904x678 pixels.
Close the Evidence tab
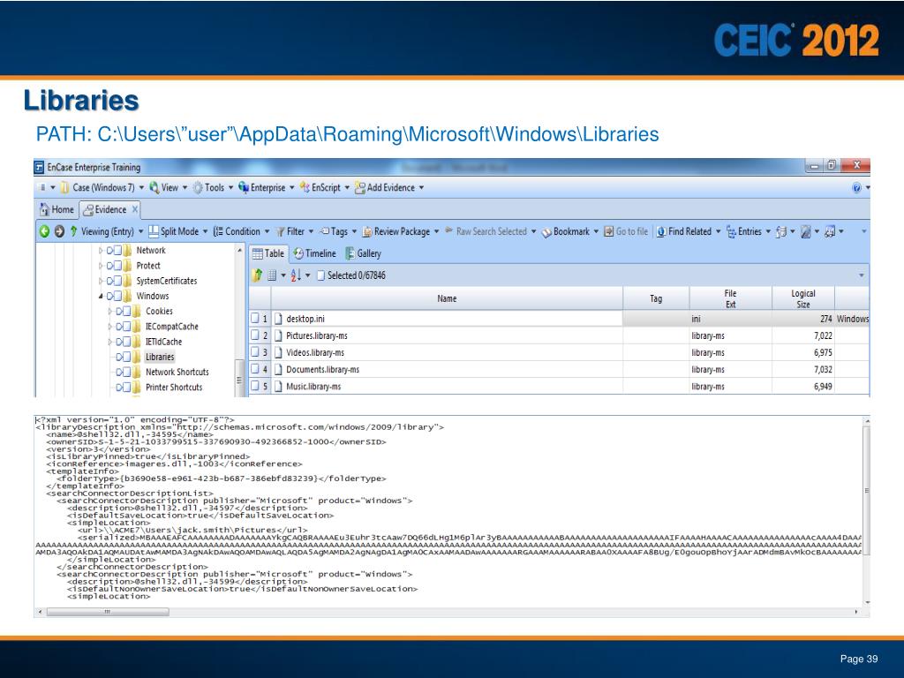tap(135, 209)
